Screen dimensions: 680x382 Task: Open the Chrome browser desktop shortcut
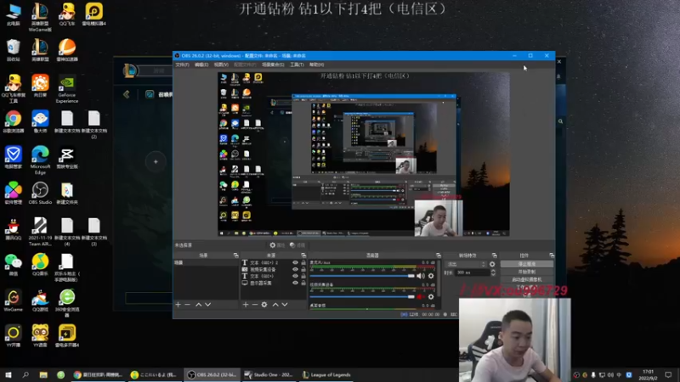click(x=13, y=121)
